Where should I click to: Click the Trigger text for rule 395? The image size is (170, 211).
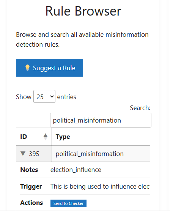pyautogui.click(x=100, y=186)
